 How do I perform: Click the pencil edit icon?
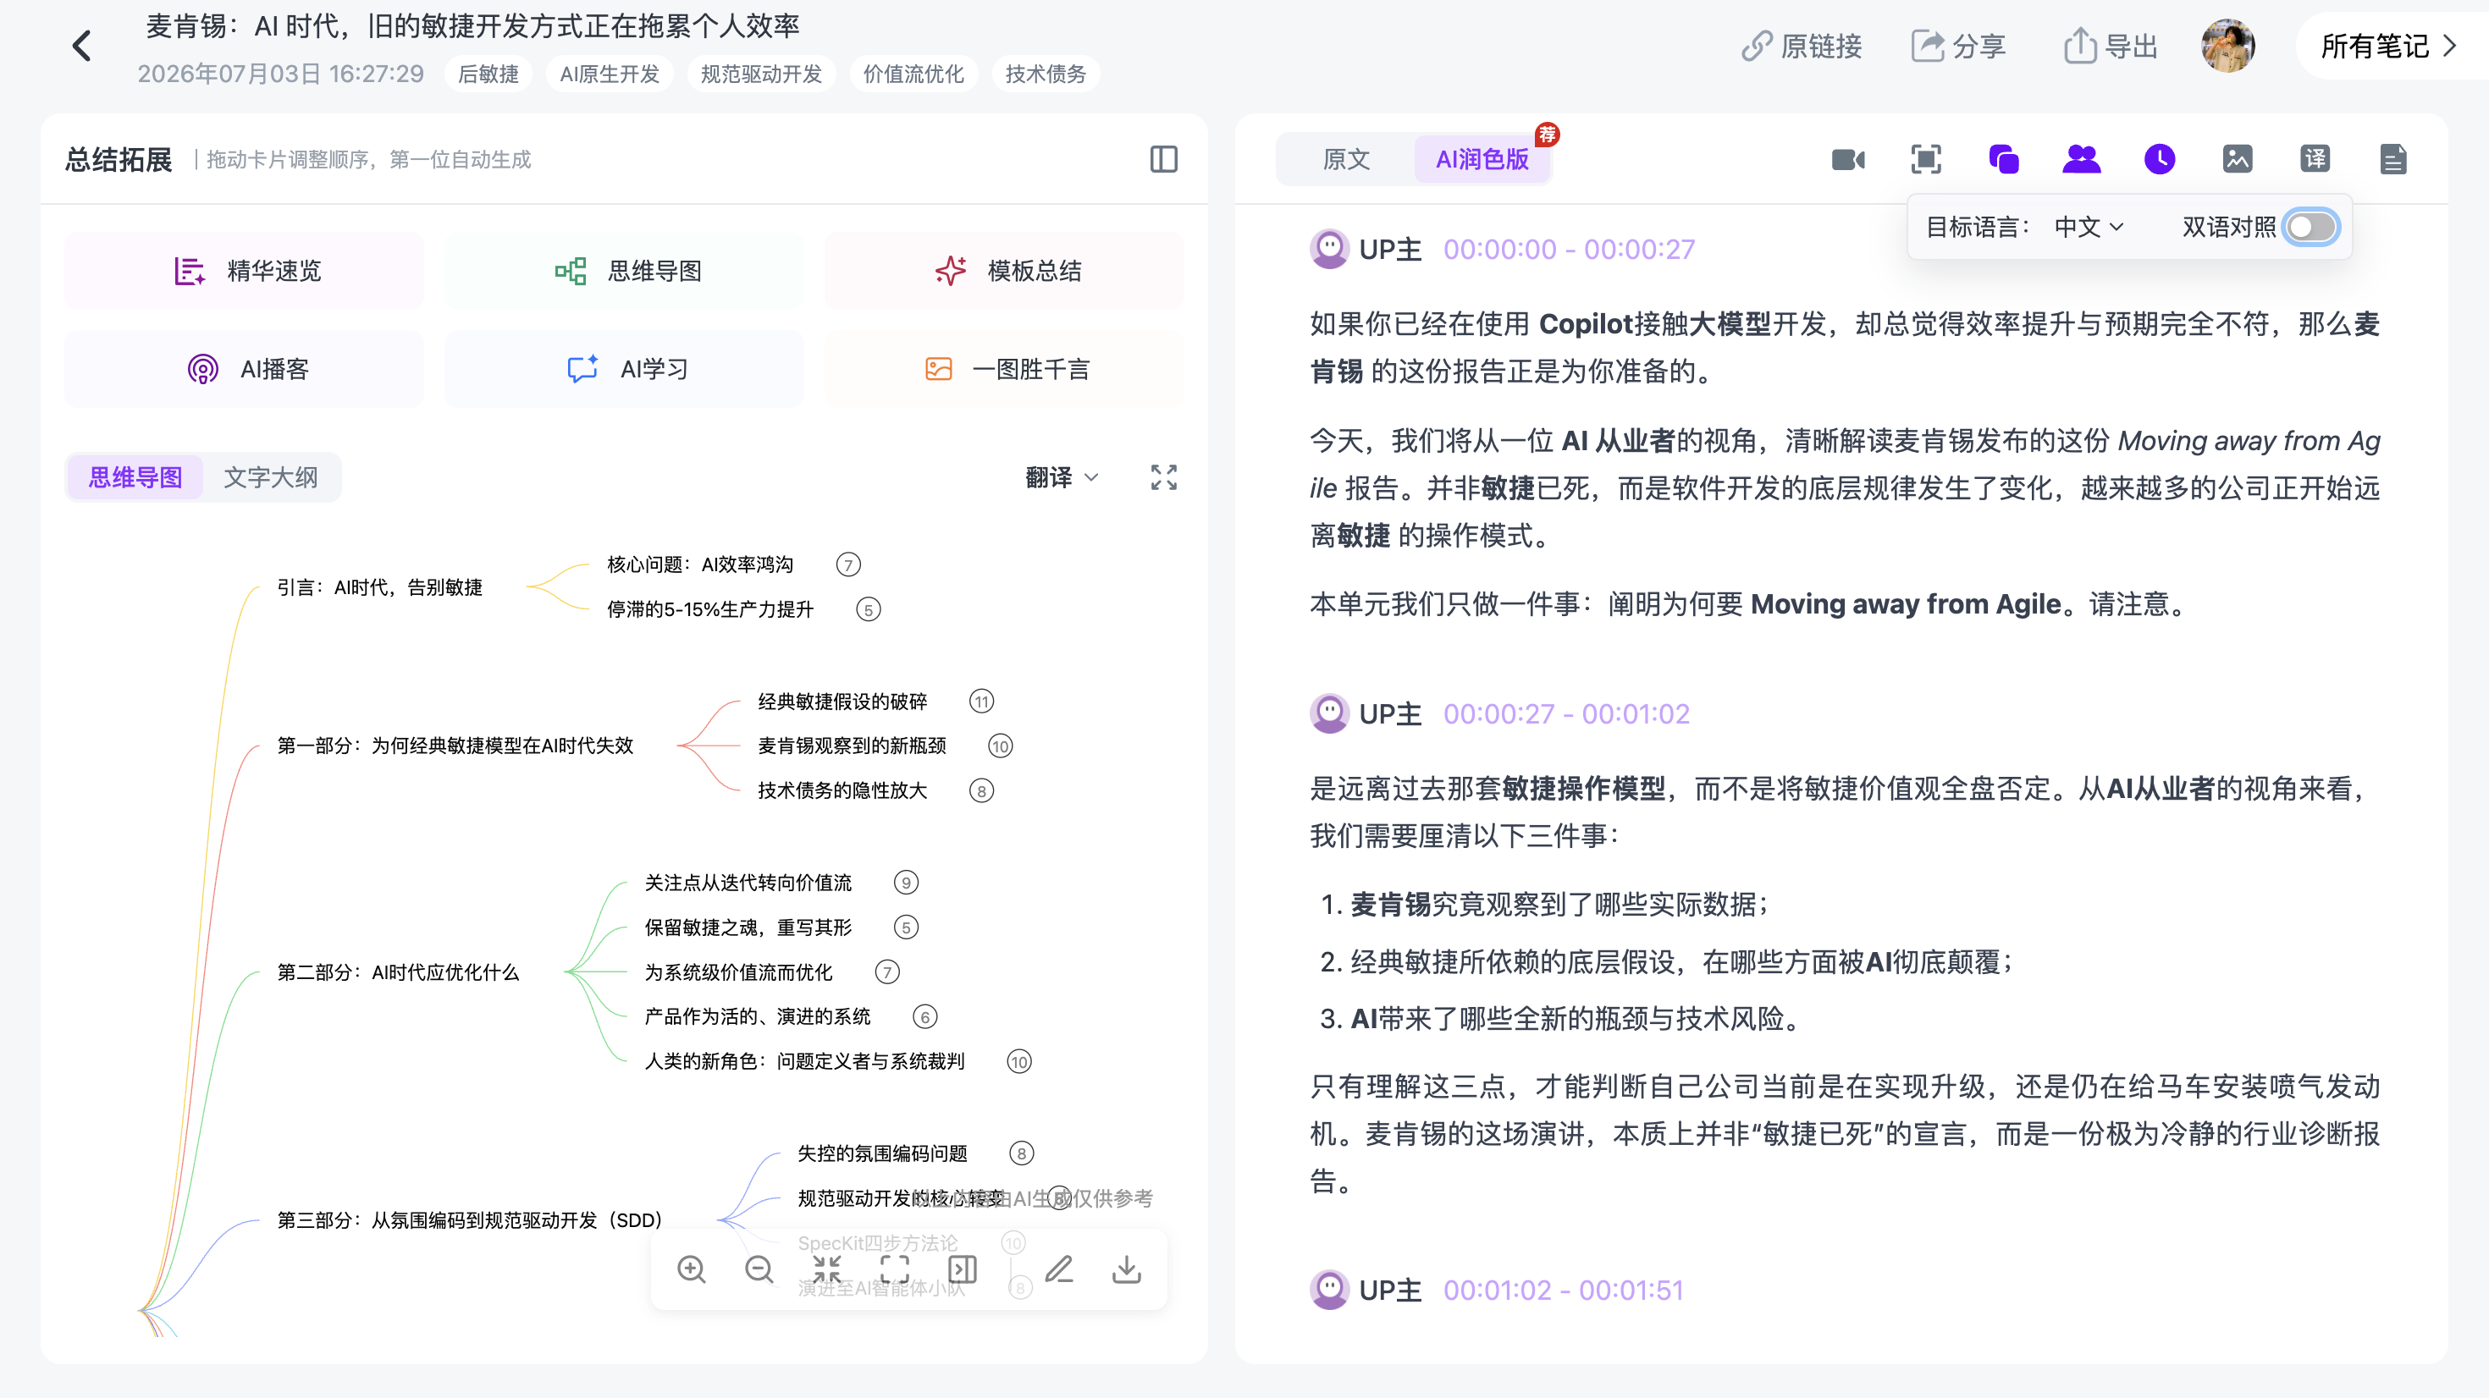point(1059,1269)
